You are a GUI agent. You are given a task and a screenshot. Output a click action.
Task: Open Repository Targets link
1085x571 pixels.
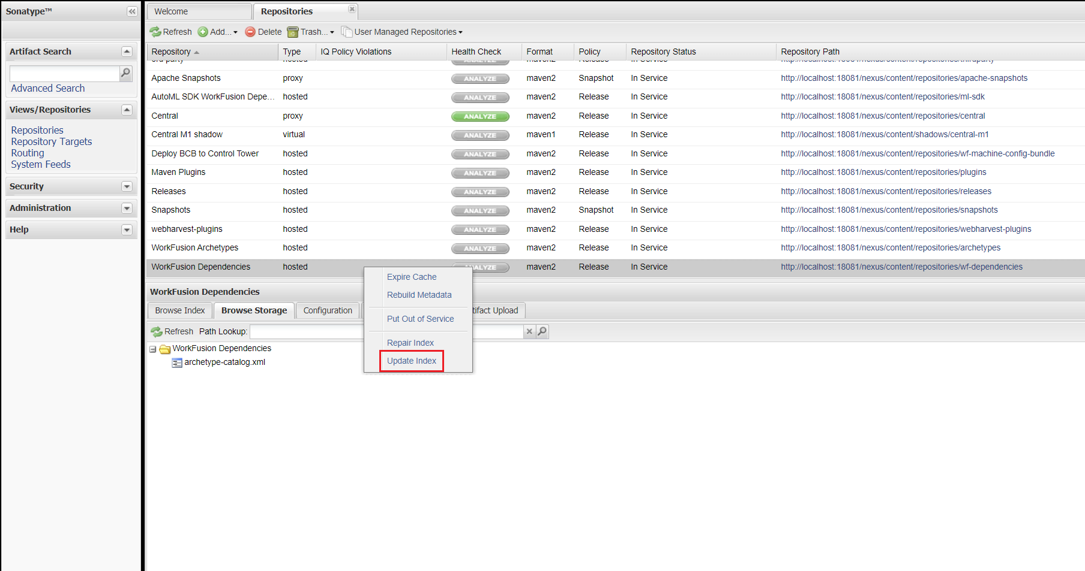pyautogui.click(x=52, y=141)
